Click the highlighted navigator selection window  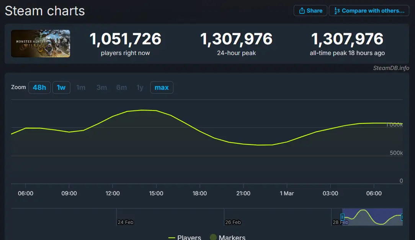pos(373,217)
